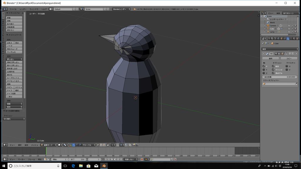The width and height of the screenshot is (301, 169).
Task: Move Mirror modifier up with arrow icon
Action: click(x=290, y=54)
